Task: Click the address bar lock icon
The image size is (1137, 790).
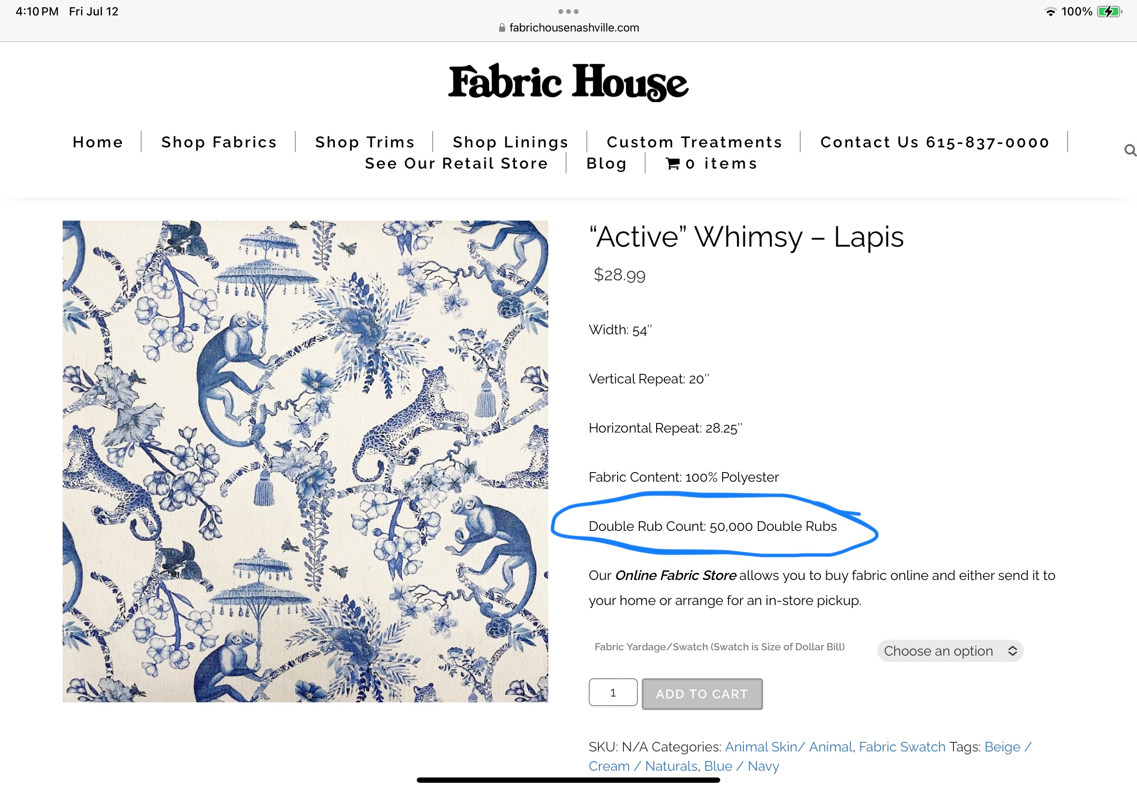Action: click(x=502, y=28)
